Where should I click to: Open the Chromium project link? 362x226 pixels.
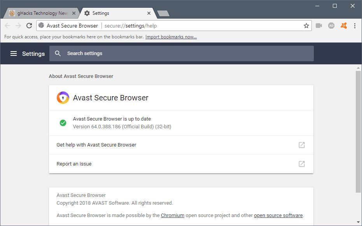click(173, 215)
